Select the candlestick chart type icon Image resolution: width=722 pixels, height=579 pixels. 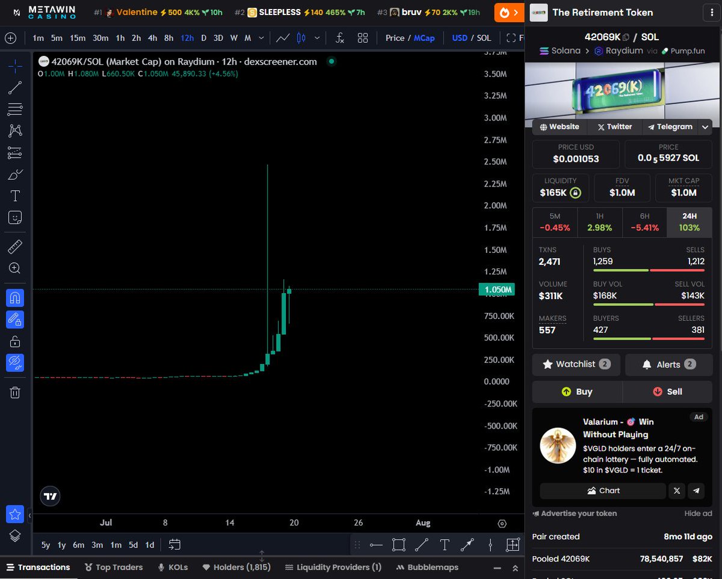pyautogui.click(x=301, y=38)
